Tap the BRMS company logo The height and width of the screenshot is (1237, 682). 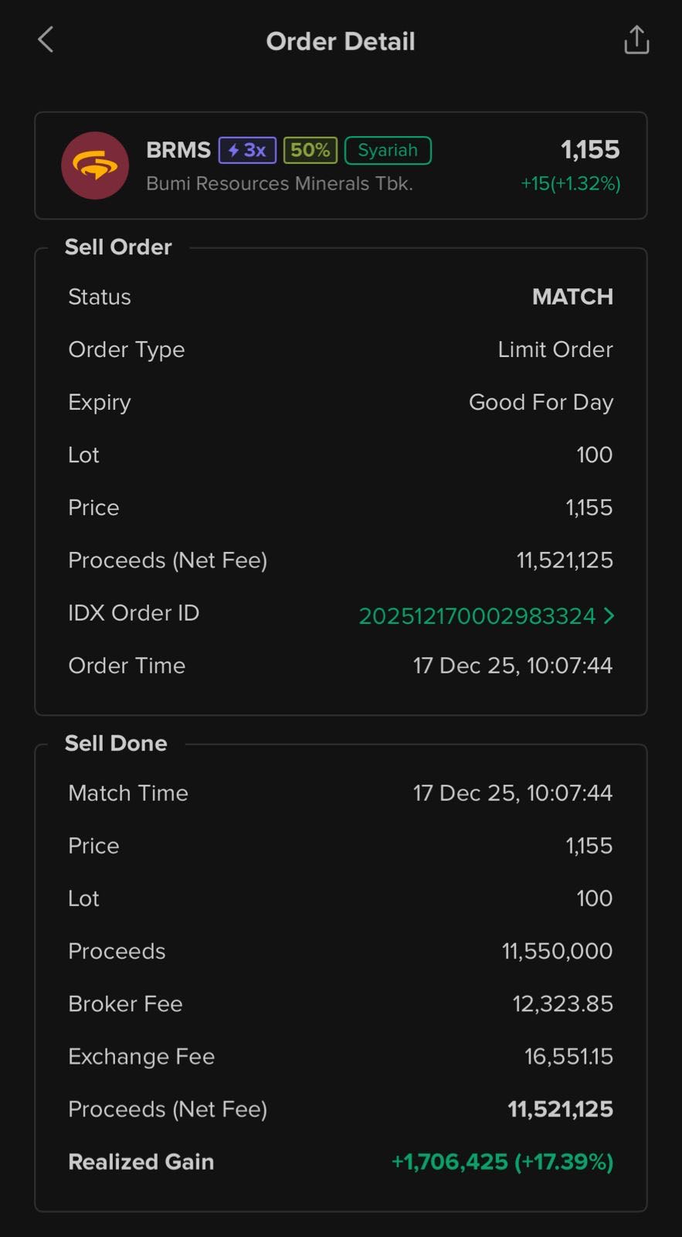(x=95, y=165)
